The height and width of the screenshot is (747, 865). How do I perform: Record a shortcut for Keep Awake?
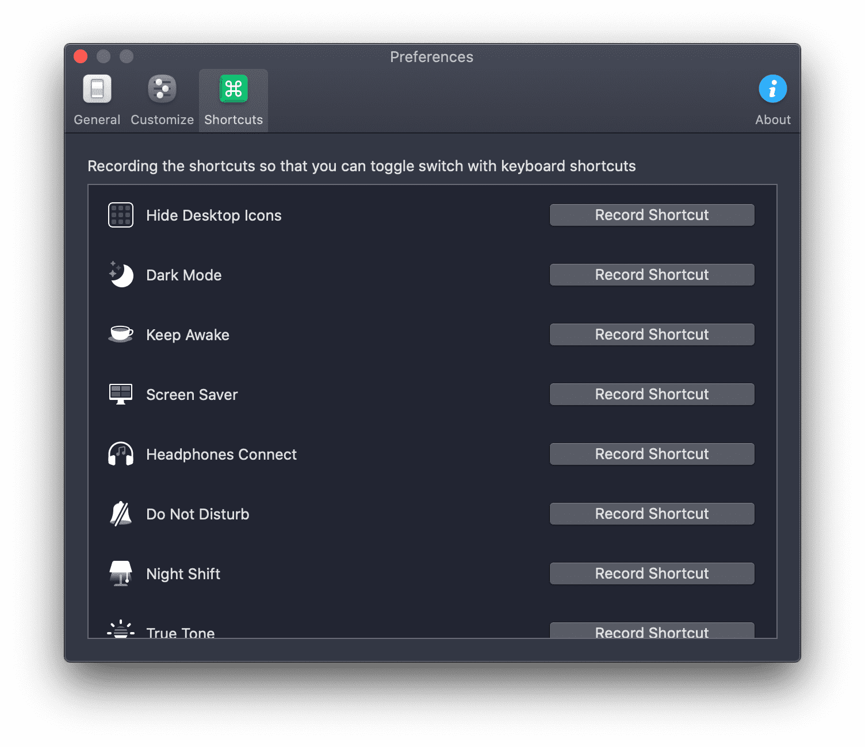point(652,334)
